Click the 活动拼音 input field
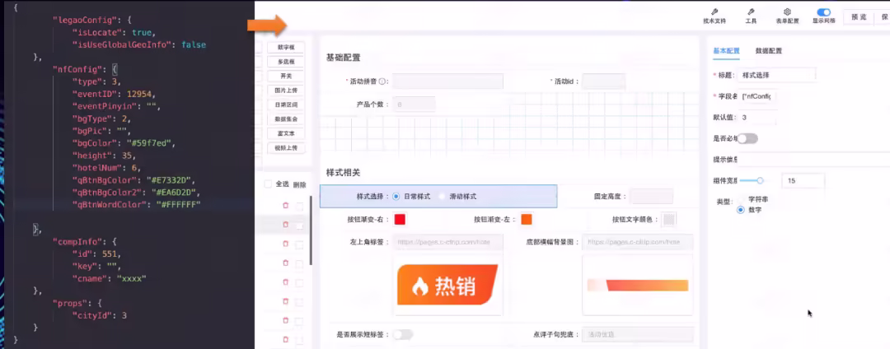This screenshot has width=890, height=349. click(x=447, y=81)
